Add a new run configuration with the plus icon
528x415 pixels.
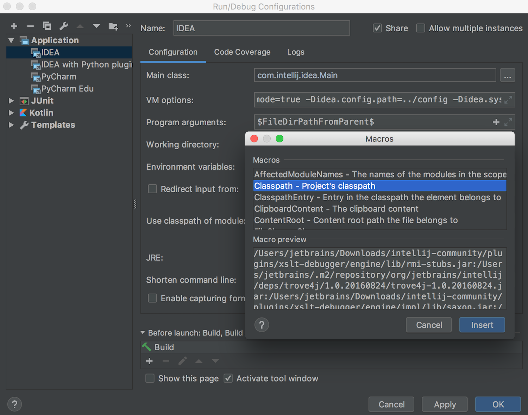point(14,26)
